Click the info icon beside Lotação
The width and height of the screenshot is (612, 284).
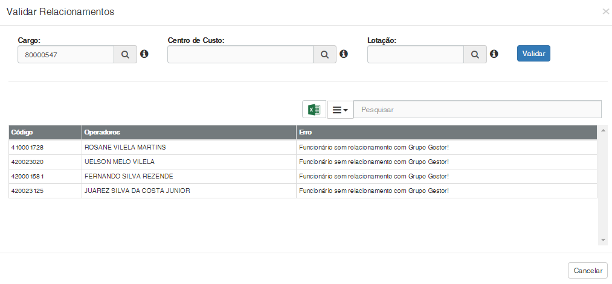(x=494, y=54)
